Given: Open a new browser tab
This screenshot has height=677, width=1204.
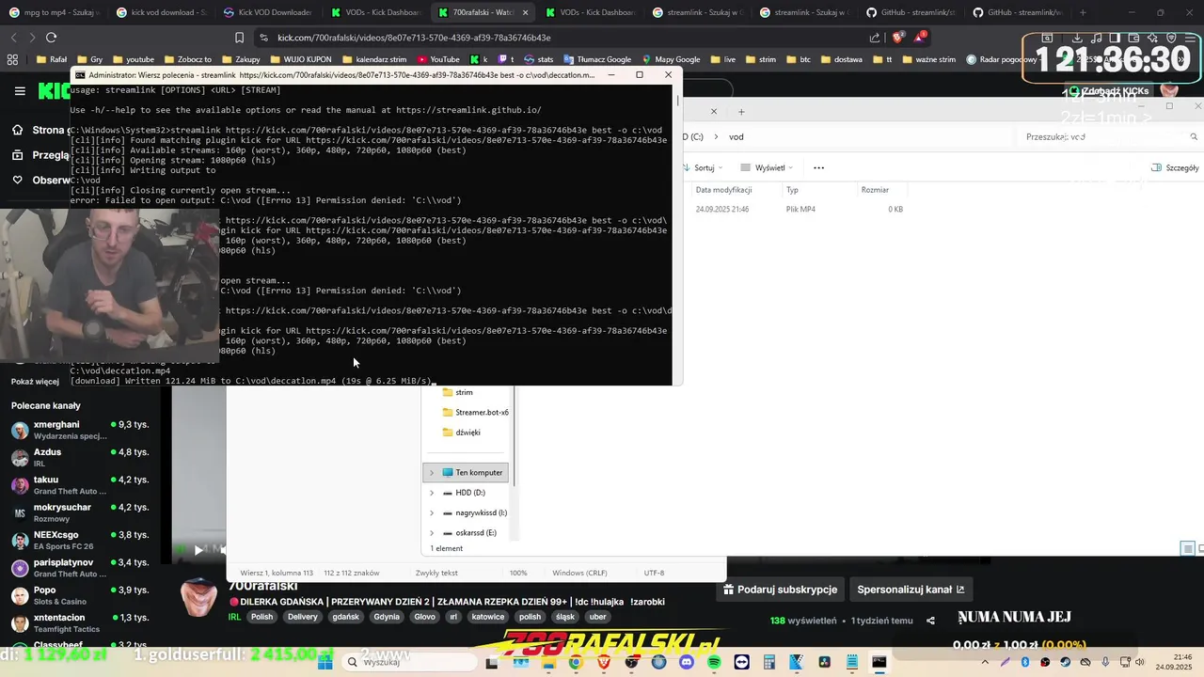Looking at the screenshot, I should tap(1083, 12).
